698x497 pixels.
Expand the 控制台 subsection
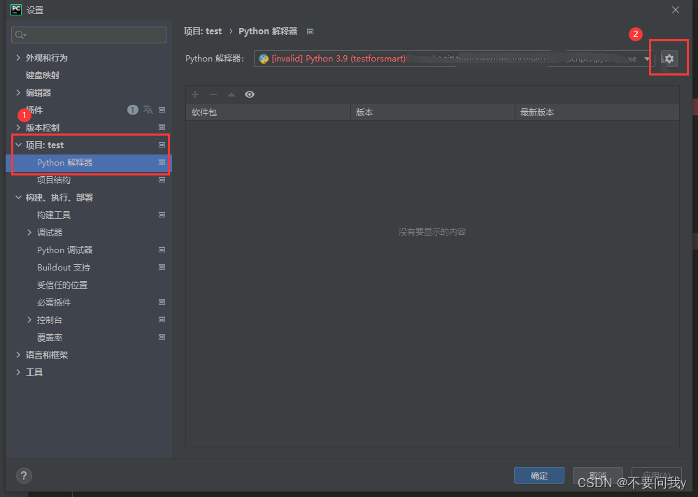29,320
